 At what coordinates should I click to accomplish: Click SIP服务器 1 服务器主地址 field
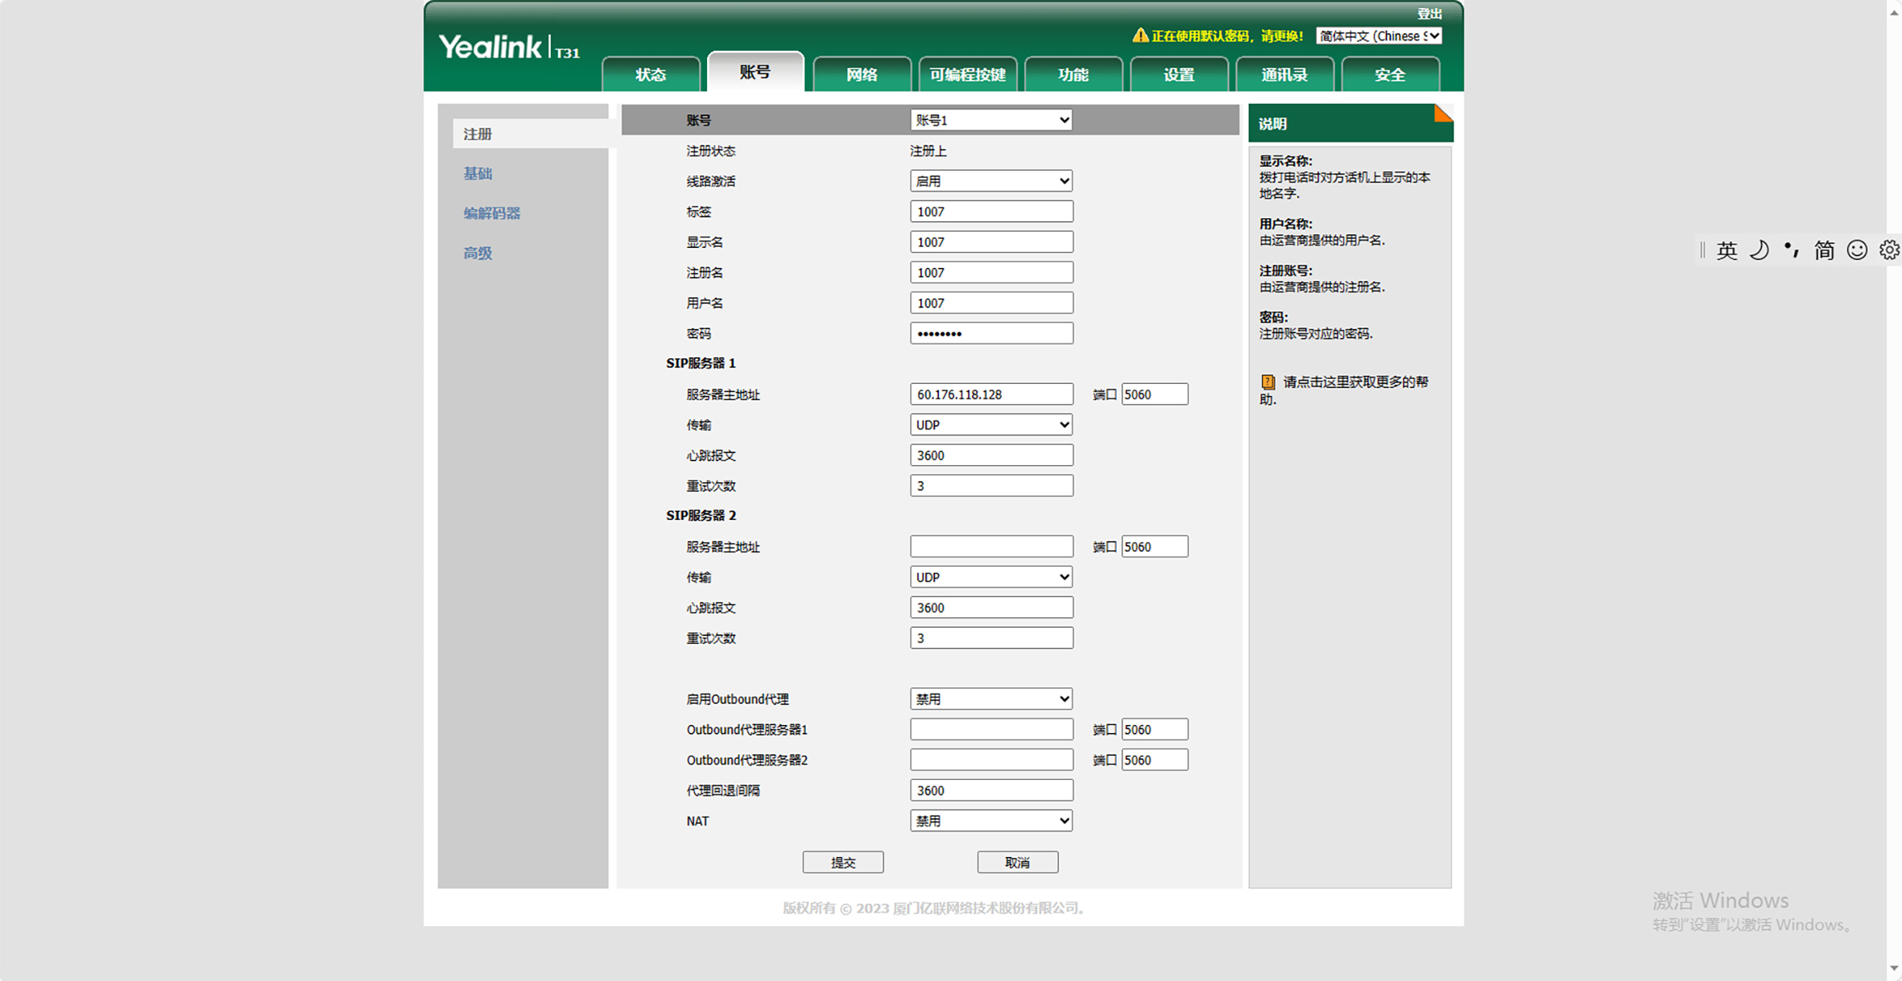991,394
